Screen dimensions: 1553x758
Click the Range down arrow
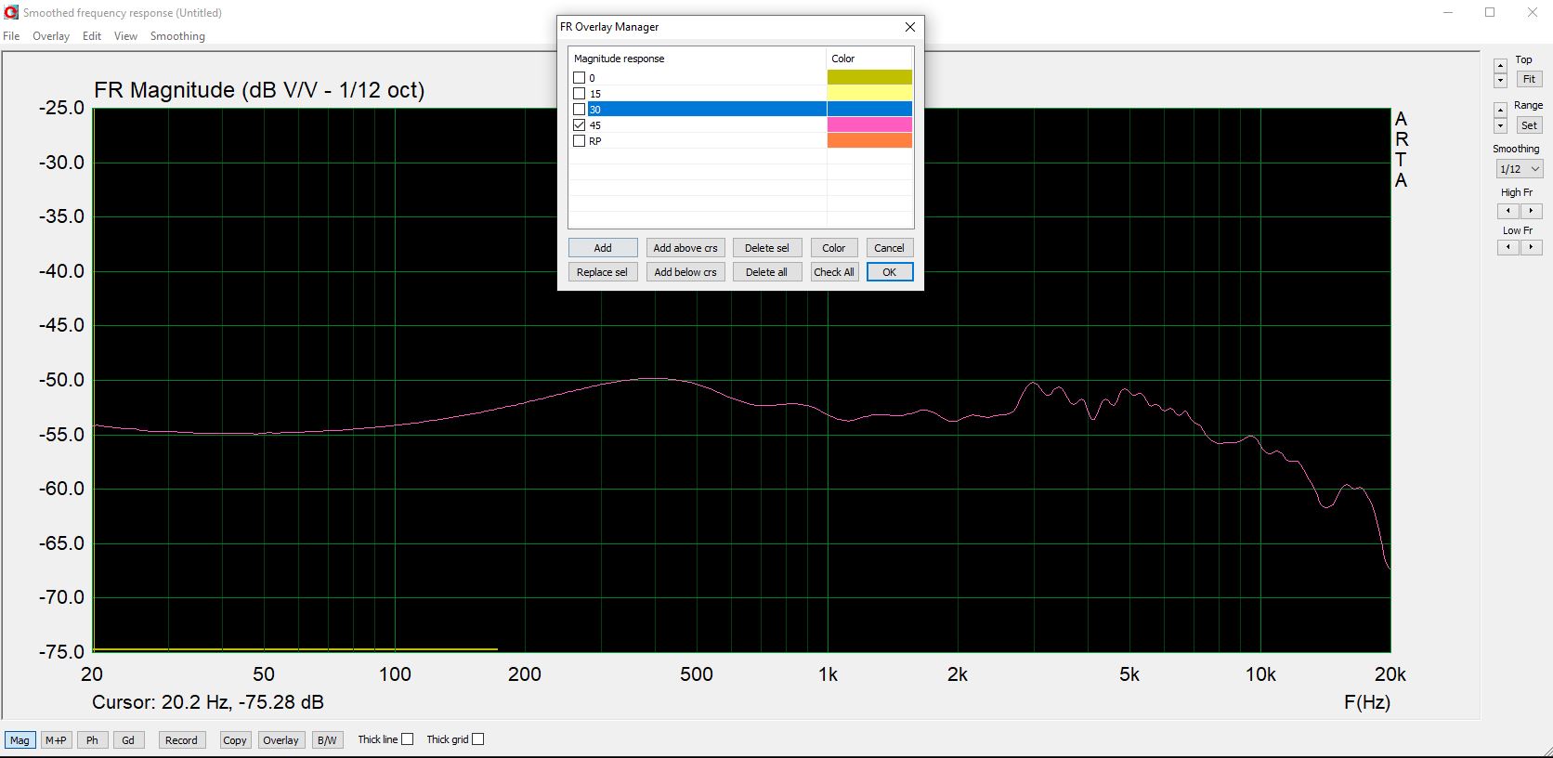point(1500,126)
